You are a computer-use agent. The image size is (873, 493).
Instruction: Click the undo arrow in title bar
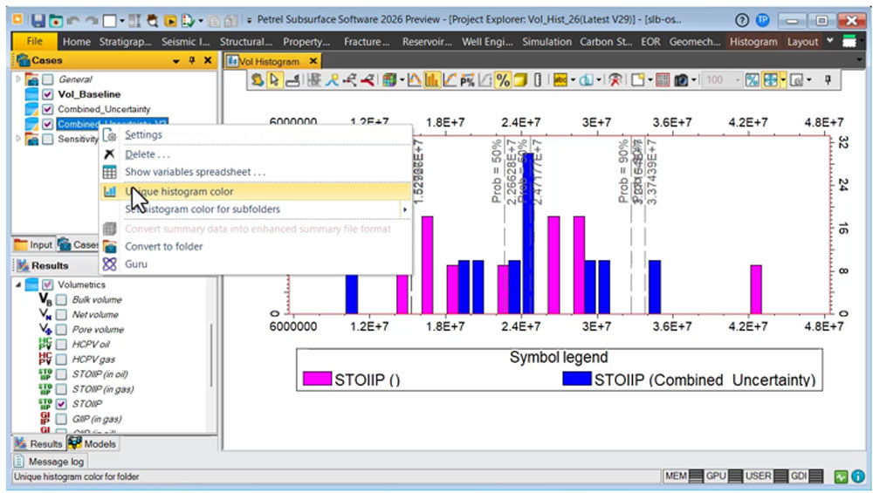[x=73, y=21]
